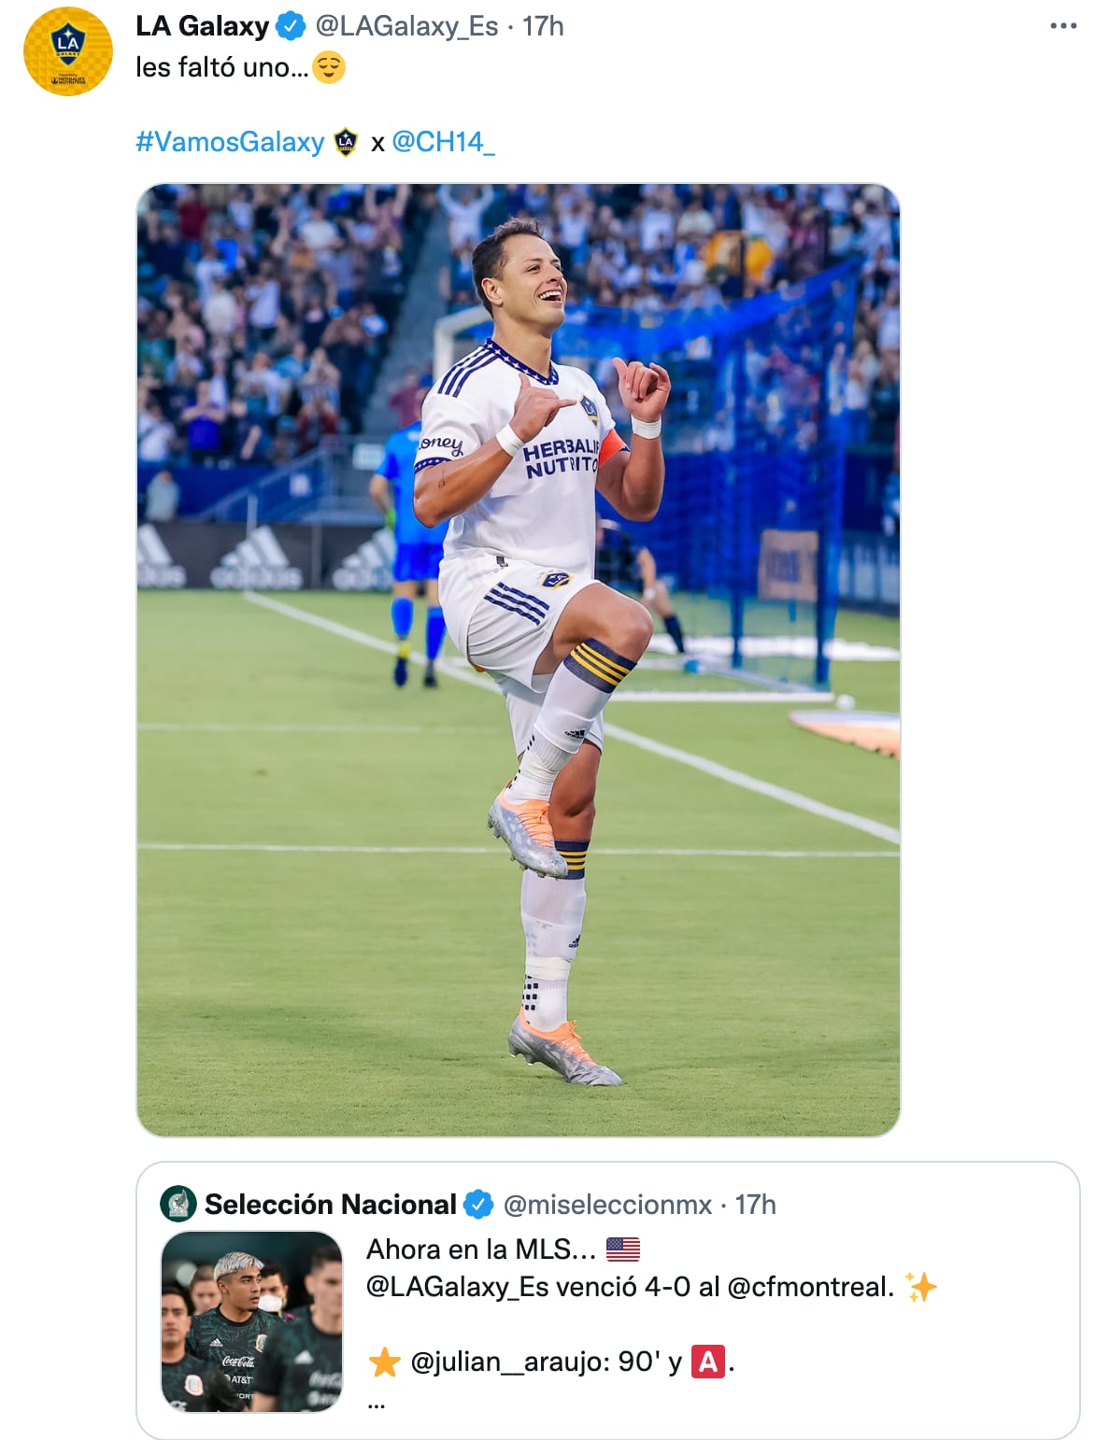Click the Selección Nacional small avatar icon
Image resolution: width=1110 pixels, height=1440 pixels.
click(x=178, y=1205)
